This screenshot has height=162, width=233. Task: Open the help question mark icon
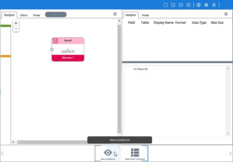point(198,5)
